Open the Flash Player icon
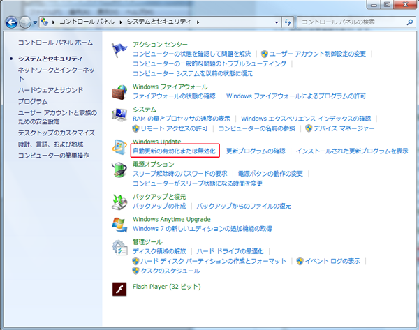 click(119, 288)
